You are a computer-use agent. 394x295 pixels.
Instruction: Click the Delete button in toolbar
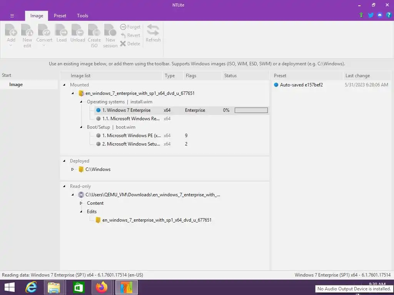point(130,44)
